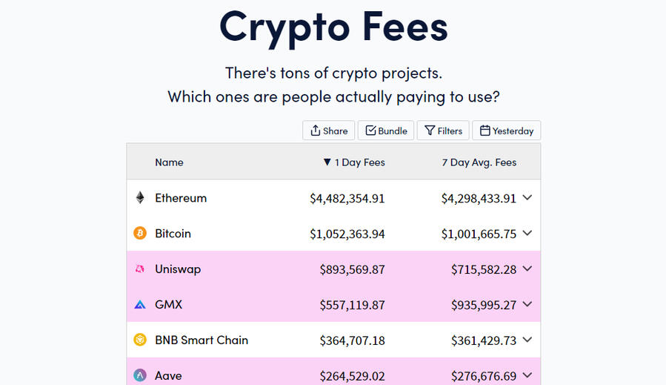The height and width of the screenshot is (385, 666).
Task: Click the Uniswap unicorn icon
Action: tap(140, 269)
